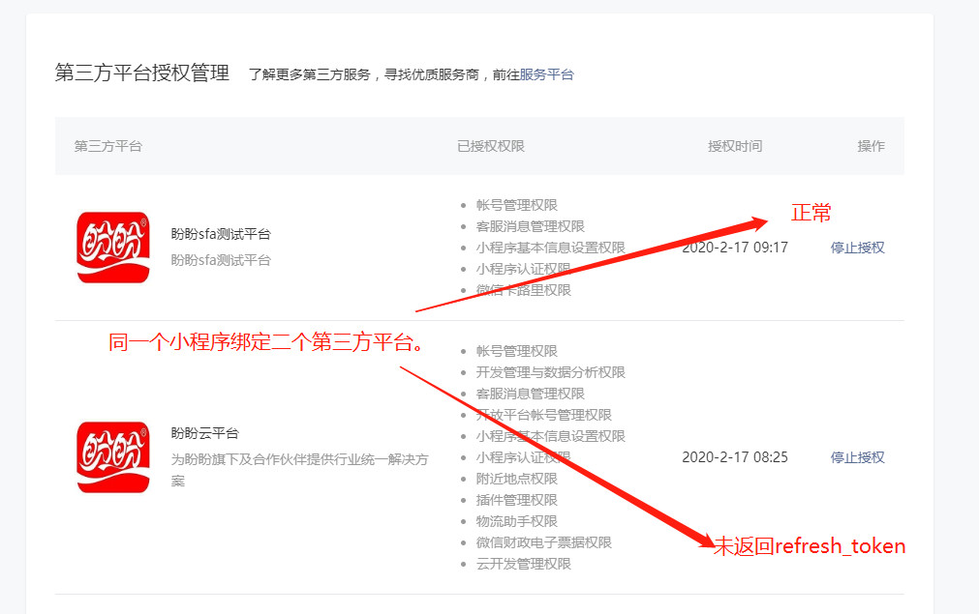The image size is (979, 614).
Task: Select 云开发管理权限 permission
Action: pyautogui.click(x=523, y=564)
